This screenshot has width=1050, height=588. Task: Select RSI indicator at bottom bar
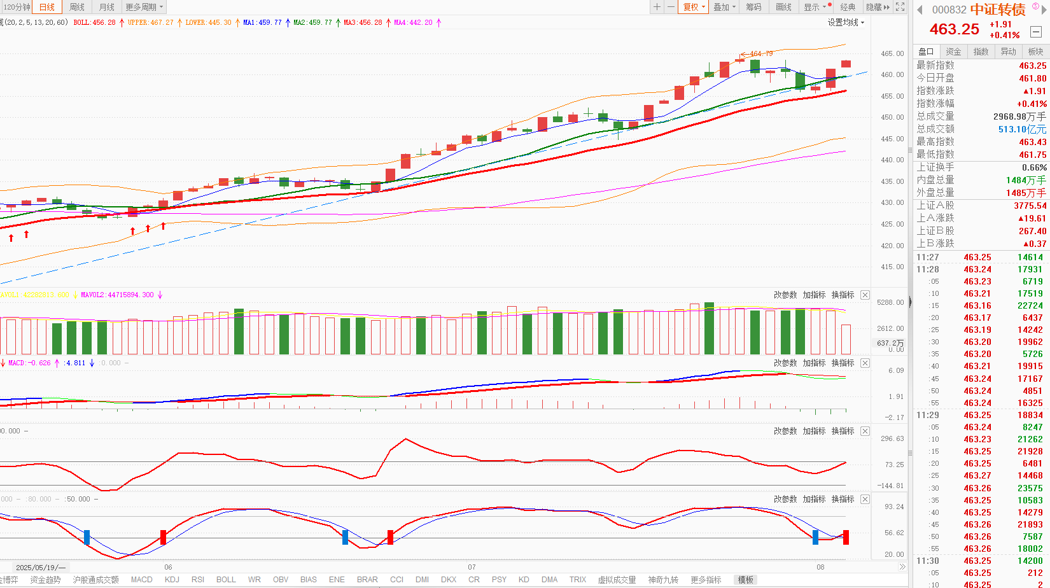click(x=198, y=580)
